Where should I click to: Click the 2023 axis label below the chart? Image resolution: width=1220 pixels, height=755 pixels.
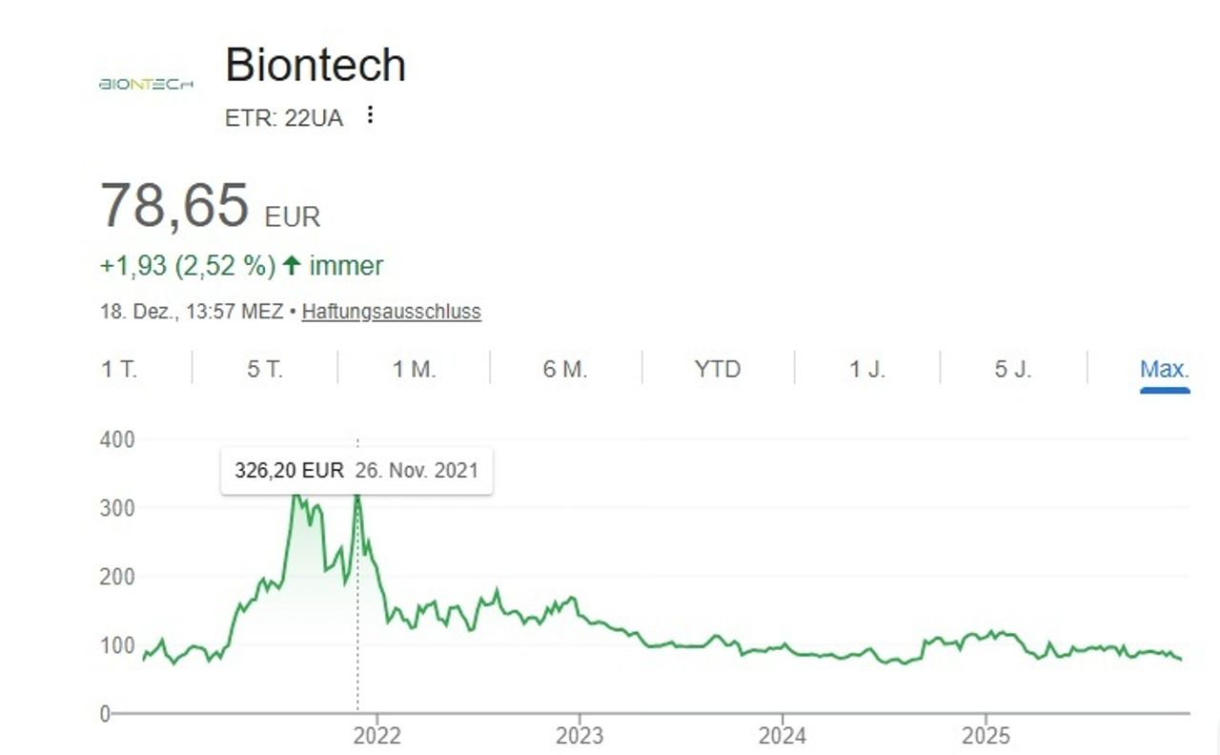pos(579,737)
